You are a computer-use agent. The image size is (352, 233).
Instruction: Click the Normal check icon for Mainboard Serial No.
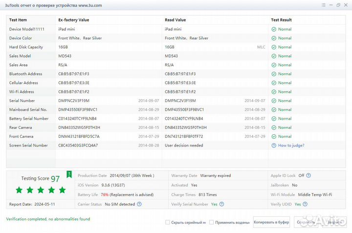coord(274,109)
